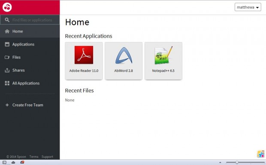The image size is (266, 165).
Task: Click the Applications window icon in sidebar
Action: click(7, 44)
